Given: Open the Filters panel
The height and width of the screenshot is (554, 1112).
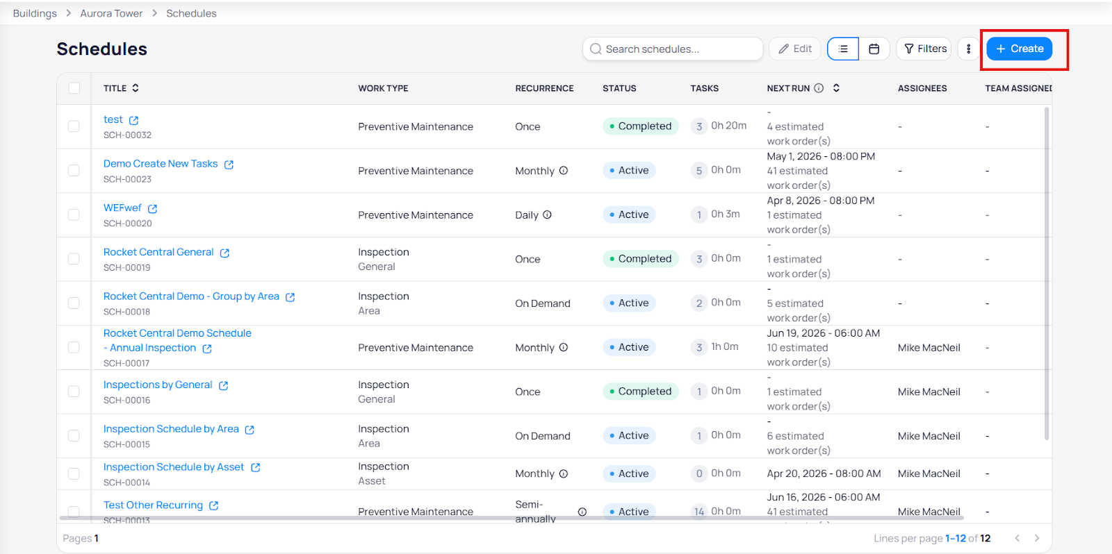Looking at the screenshot, I should click(x=924, y=49).
